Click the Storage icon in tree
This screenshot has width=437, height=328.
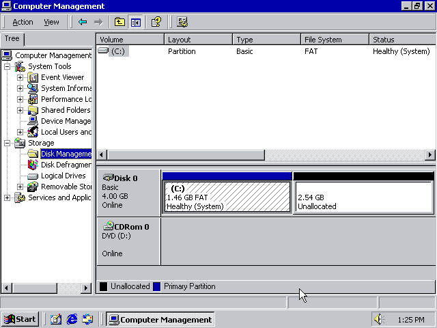[x=20, y=143]
